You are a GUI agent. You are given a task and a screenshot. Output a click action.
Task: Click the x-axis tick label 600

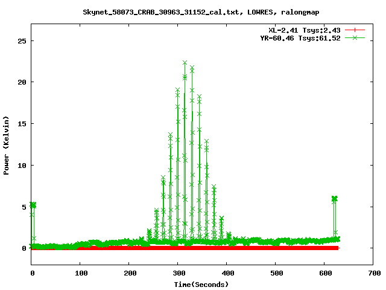coord(325,273)
